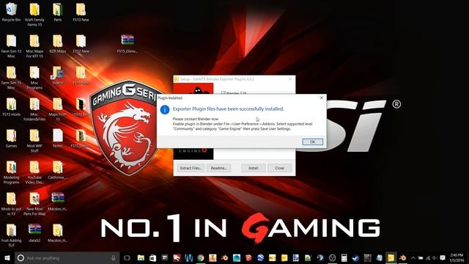The width and height of the screenshot is (469, 264).
Task: Select the California_ zip folder icon
Action: pos(58,170)
